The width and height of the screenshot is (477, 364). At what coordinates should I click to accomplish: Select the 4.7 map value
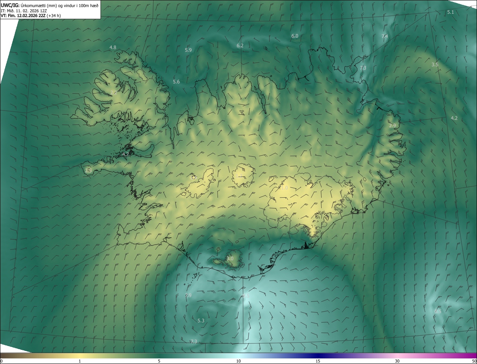(x=126, y=154)
